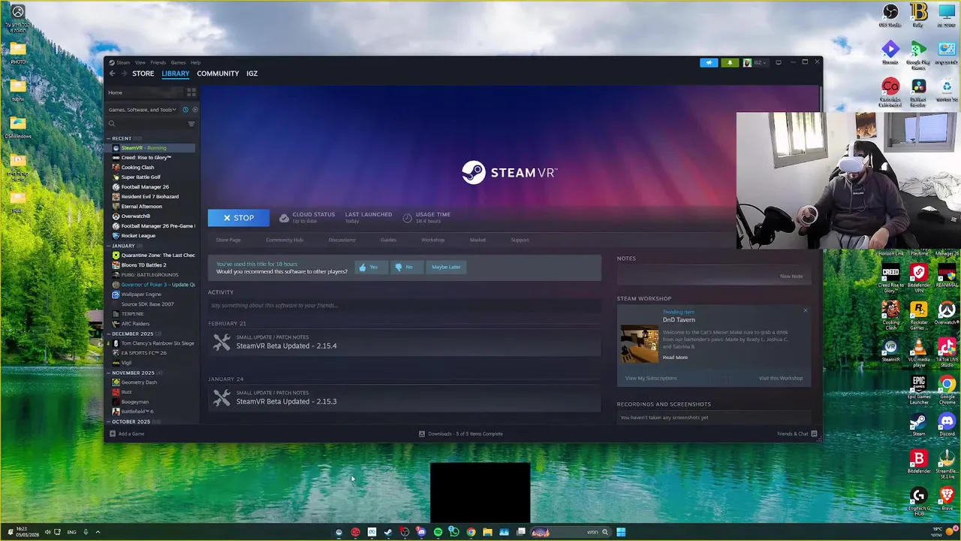Viewport: 961px width, 541px height.
Task: Open the Discussions tab
Action: (x=342, y=240)
